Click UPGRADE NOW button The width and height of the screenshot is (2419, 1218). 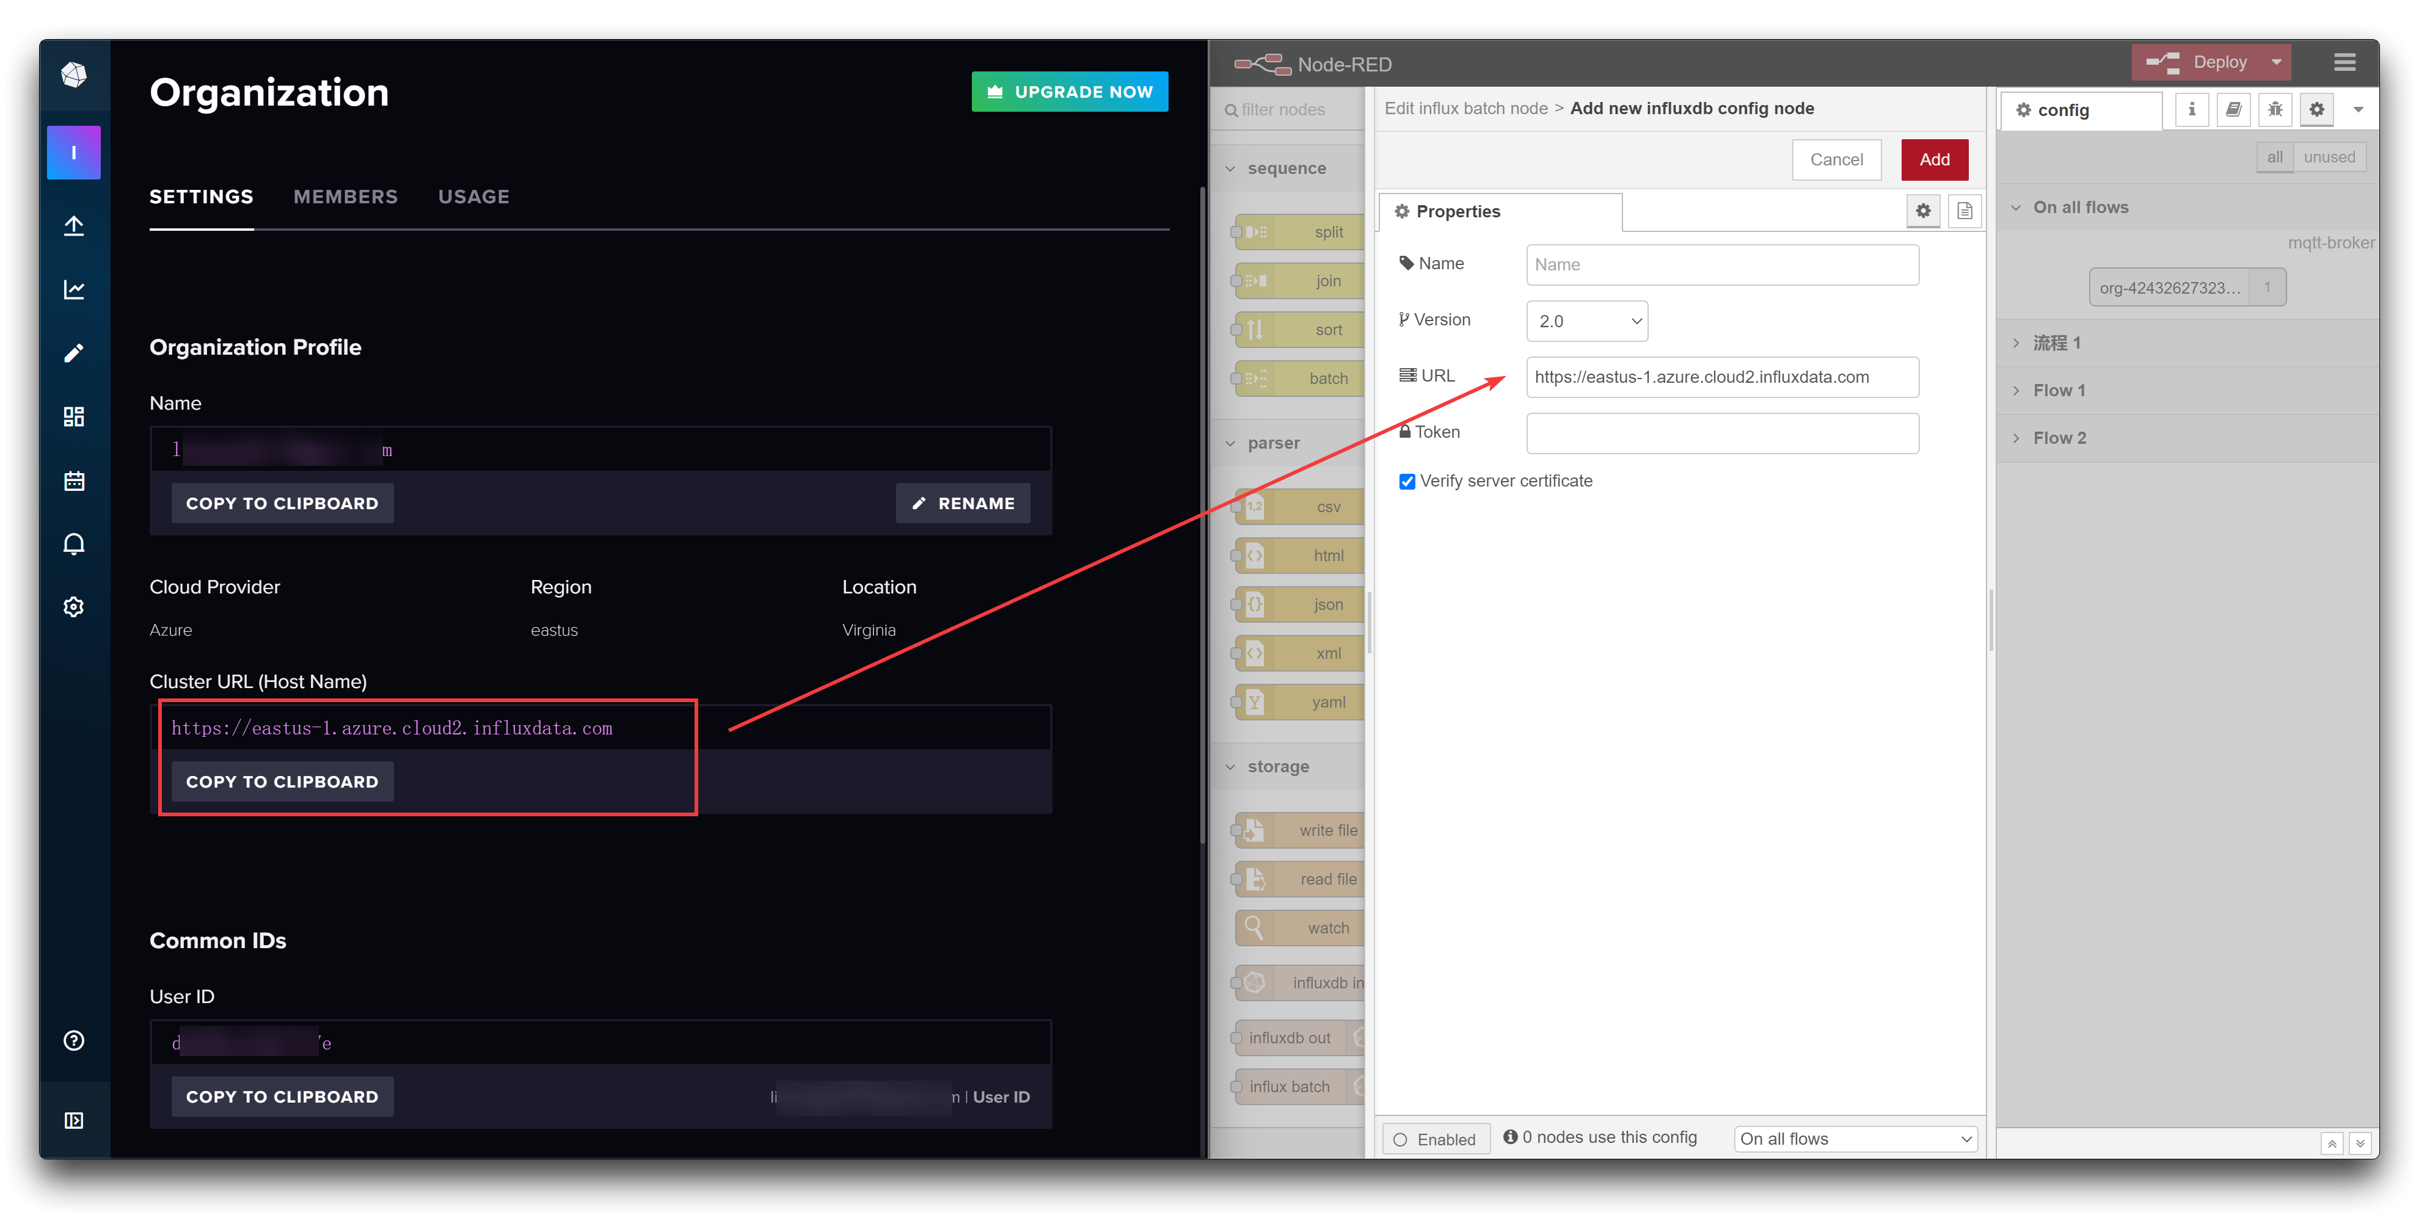pos(1070,92)
